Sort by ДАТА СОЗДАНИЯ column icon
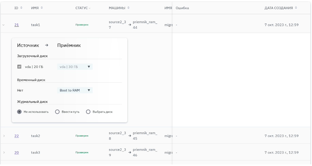The image size is (312, 166). pyautogui.click(x=296, y=8)
